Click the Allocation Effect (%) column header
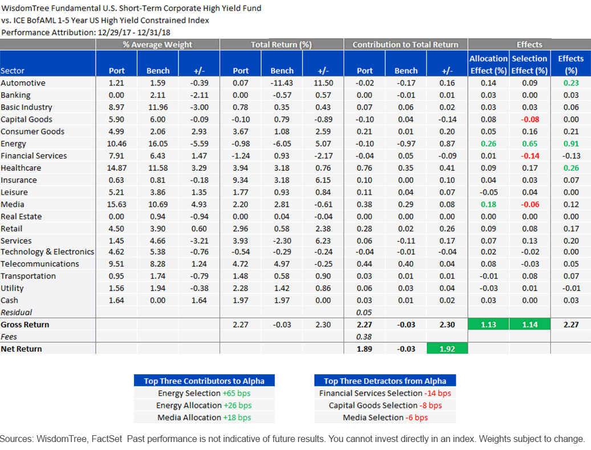591x450 pixels. [x=488, y=64]
